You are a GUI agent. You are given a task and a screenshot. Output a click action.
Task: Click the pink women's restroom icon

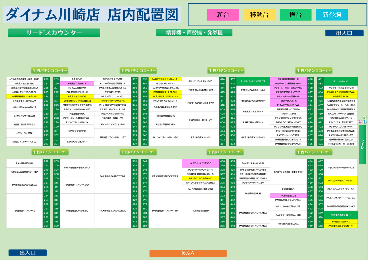[360, 122]
